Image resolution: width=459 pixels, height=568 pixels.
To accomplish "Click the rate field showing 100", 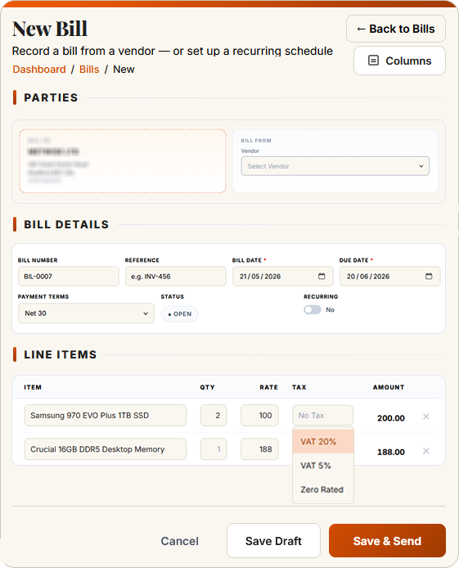I will point(259,416).
